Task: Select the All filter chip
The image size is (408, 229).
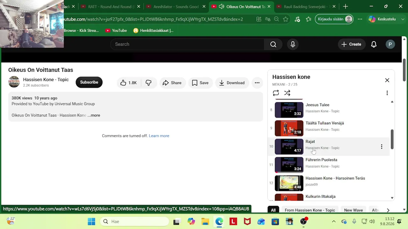Action: pos(273,210)
